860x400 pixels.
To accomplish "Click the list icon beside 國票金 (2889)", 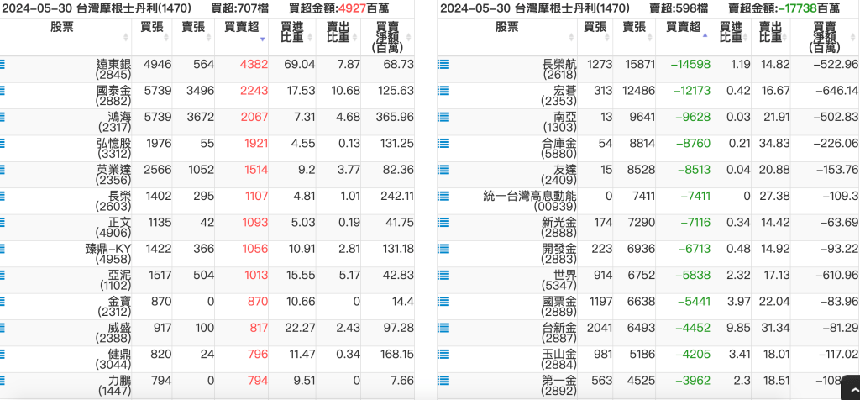I will click(x=443, y=302).
